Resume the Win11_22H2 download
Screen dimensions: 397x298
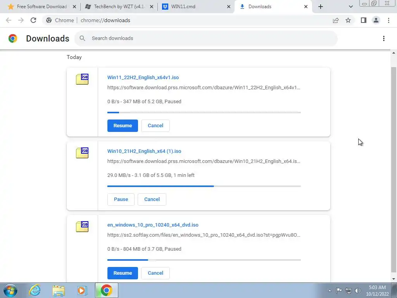[123, 126]
